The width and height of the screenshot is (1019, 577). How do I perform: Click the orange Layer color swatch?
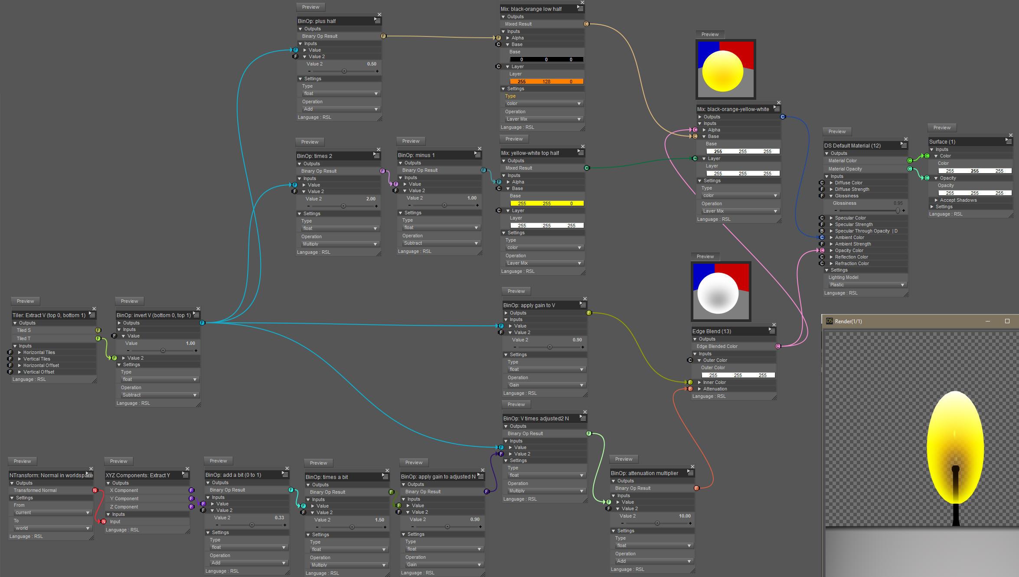click(546, 82)
